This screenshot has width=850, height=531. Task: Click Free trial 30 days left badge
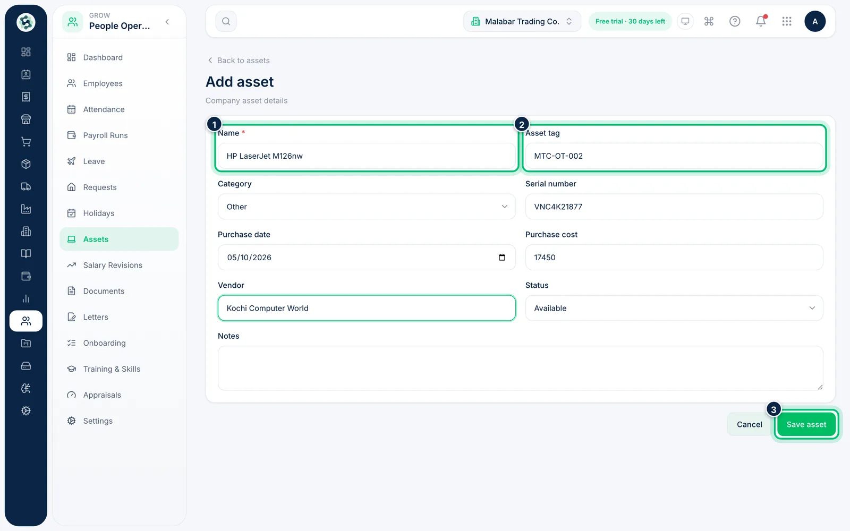630,21
